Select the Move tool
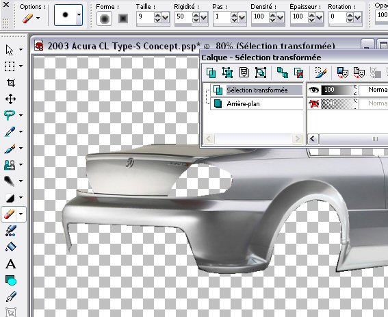The image size is (388, 317). (x=11, y=99)
